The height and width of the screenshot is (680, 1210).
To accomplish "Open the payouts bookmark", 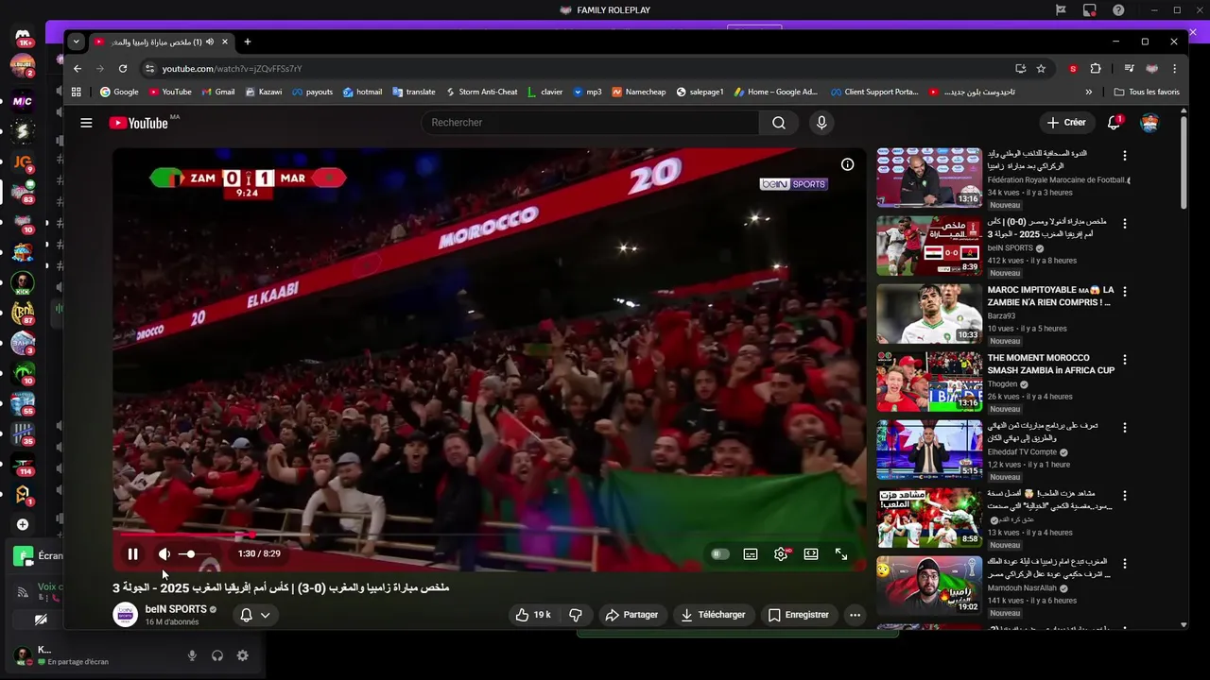I will tap(313, 92).
